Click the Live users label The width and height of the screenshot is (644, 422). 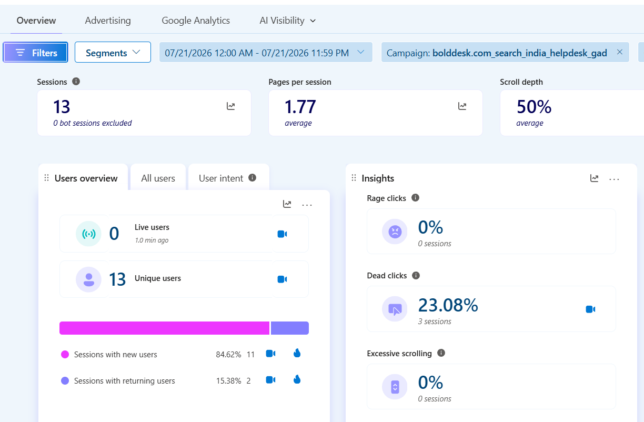point(152,227)
